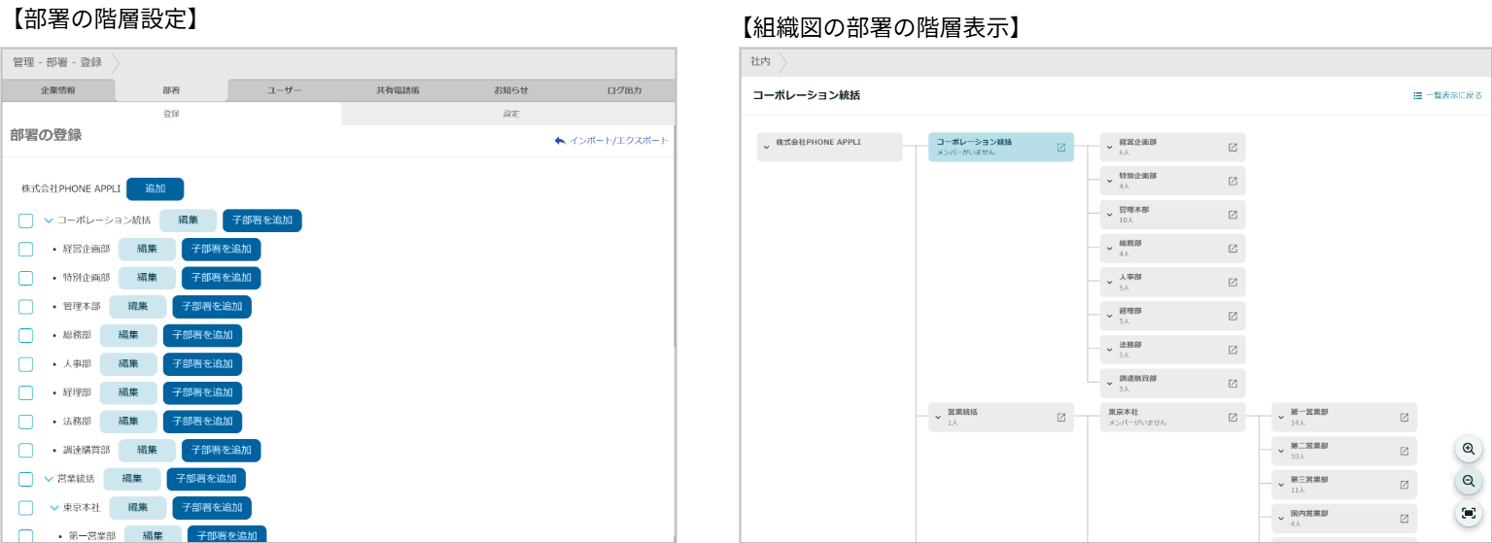Viewport: 1492px width, 543px height.
Task: Click the zoom in magnifier icon
Action: click(1468, 449)
